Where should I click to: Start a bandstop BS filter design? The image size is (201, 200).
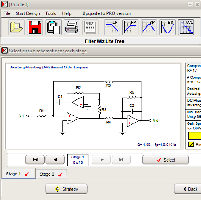[x=167, y=27]
